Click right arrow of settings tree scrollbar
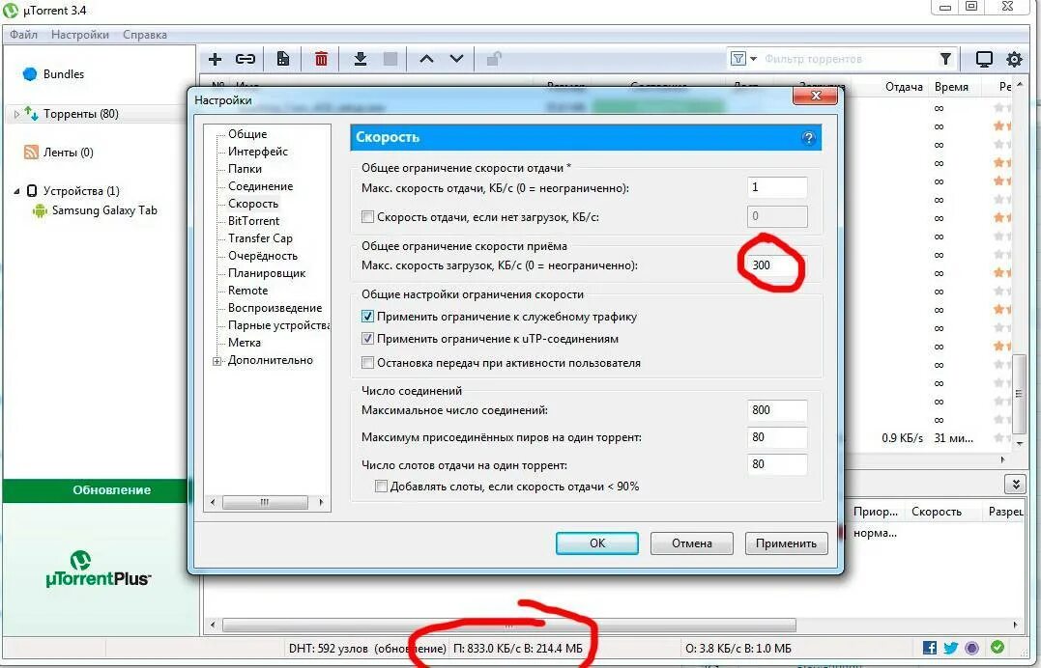 tap(321, 502)
